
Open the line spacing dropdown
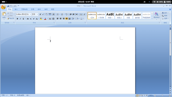pyautogui.click(x=73, y=19)
